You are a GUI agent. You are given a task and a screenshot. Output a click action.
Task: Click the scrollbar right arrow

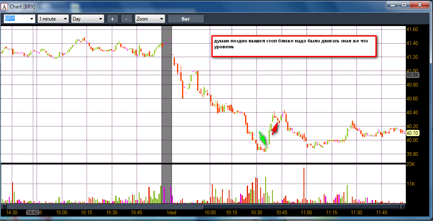(403, 206)
